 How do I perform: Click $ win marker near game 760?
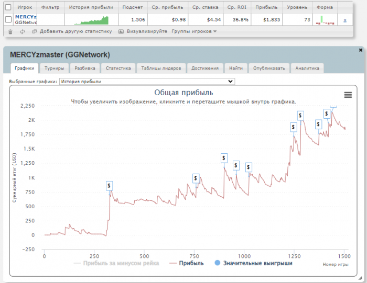(x=196, y=178)
